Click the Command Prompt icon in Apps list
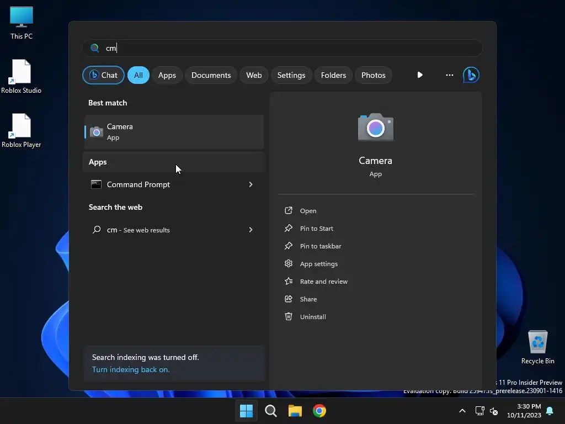 coord(96,184)
